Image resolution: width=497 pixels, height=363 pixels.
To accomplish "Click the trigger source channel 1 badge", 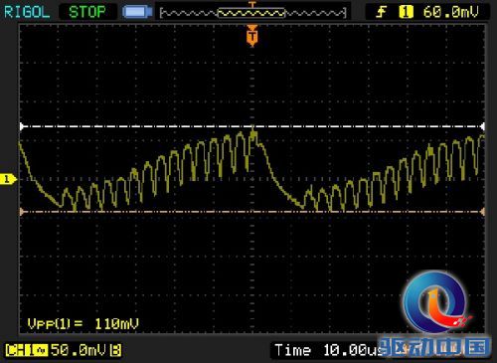I will pyautogui.click(x=406, y=12).
